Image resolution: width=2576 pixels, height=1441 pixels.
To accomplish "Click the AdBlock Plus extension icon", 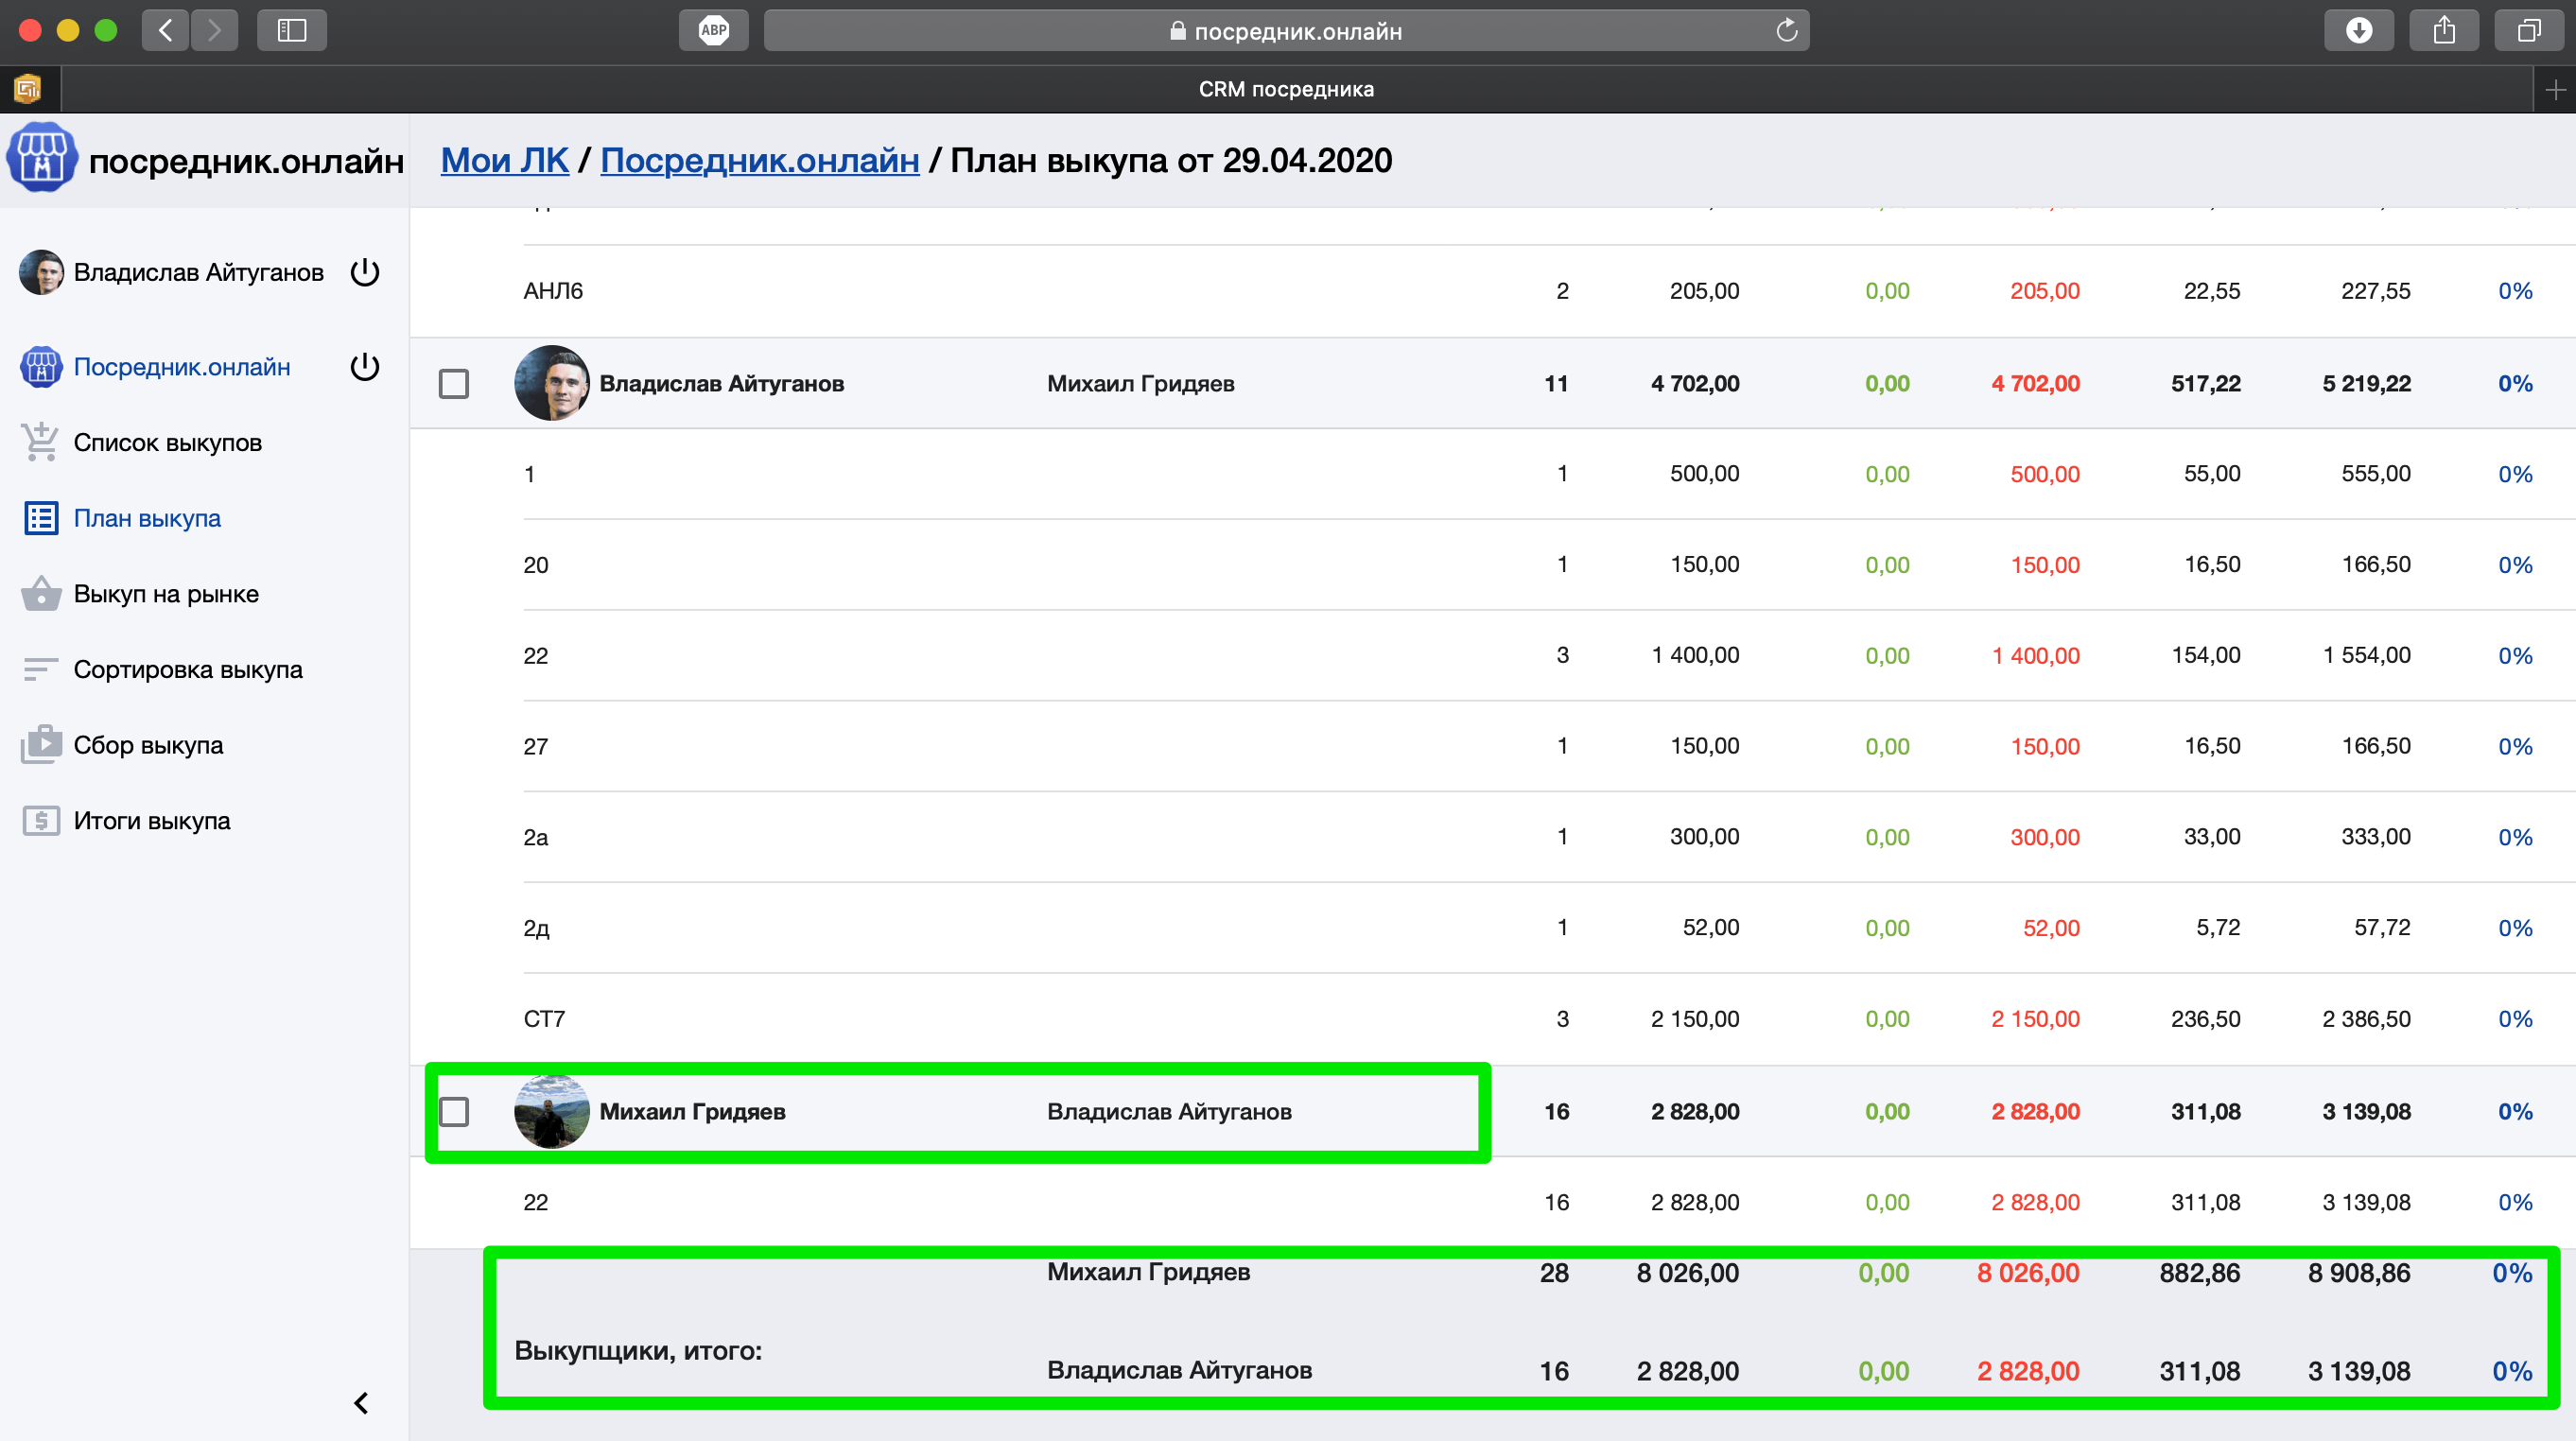I will 713,30.
